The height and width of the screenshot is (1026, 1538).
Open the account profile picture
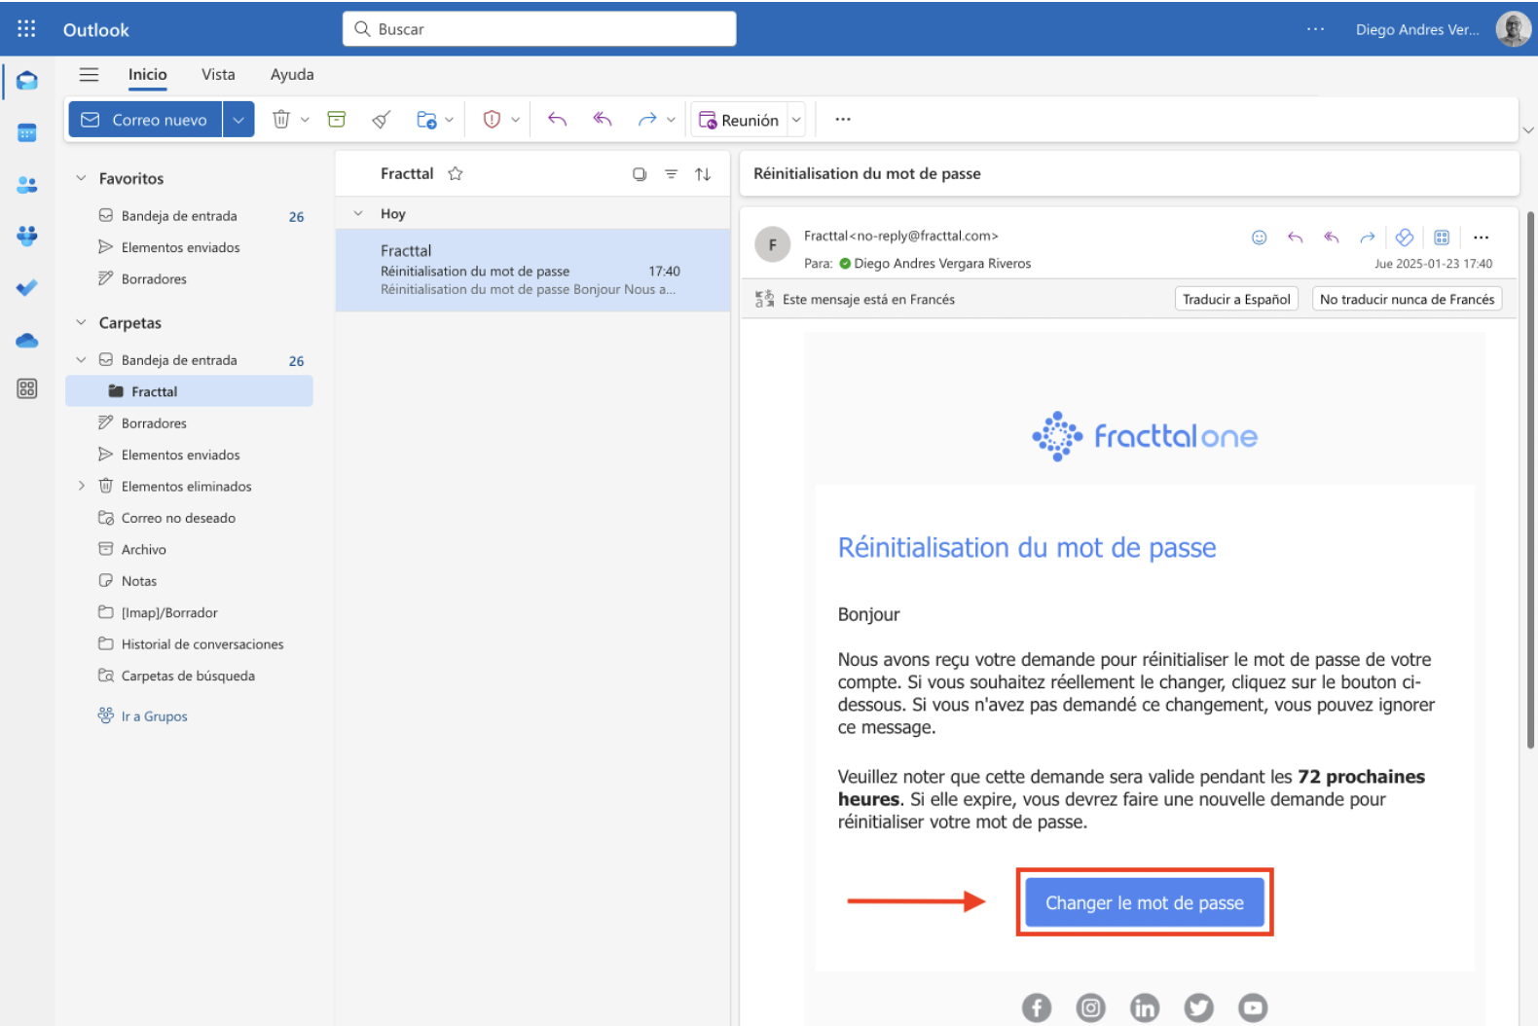click(1513, 29)
